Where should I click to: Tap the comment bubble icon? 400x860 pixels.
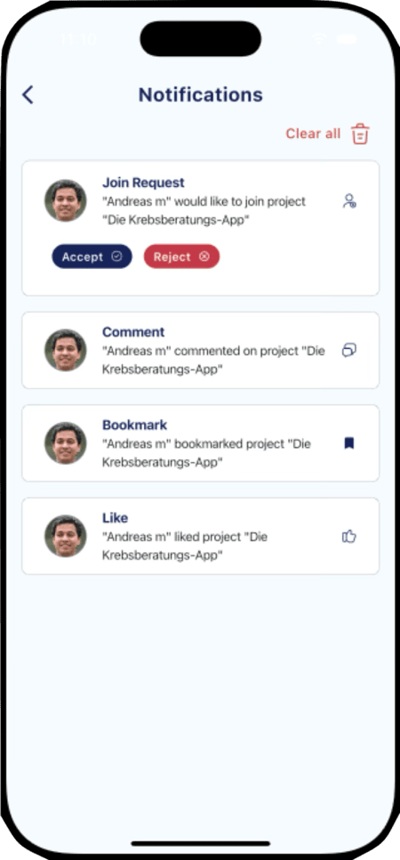[x=349, y=350]
